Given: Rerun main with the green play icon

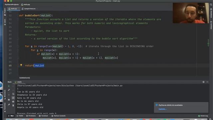Looking at the screenshot, I should (x=9, y=86).
